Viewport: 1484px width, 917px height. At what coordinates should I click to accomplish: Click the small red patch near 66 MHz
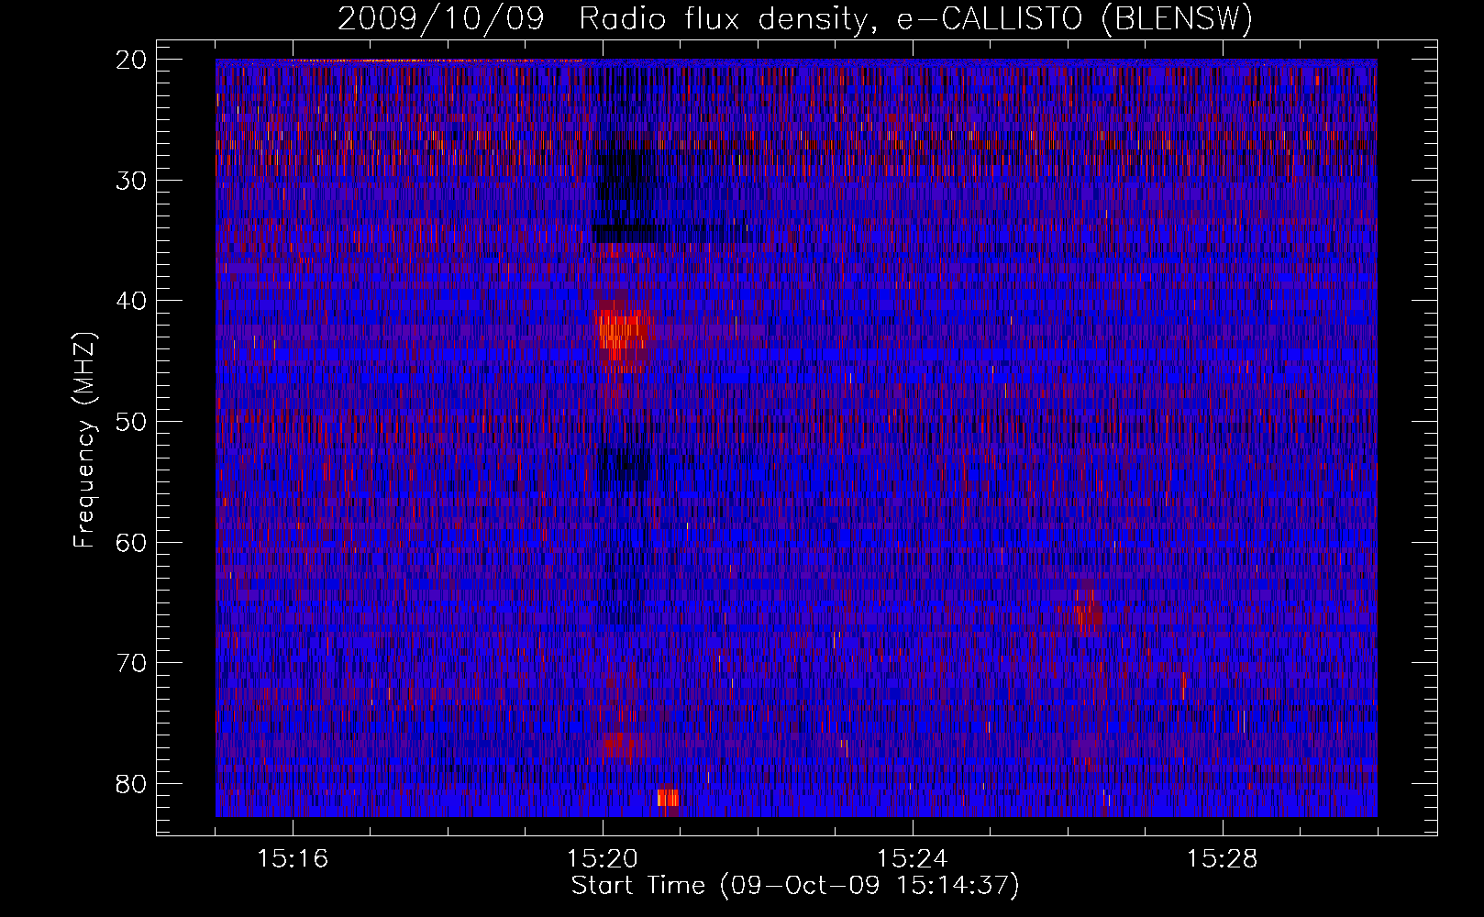point(1089,612)
